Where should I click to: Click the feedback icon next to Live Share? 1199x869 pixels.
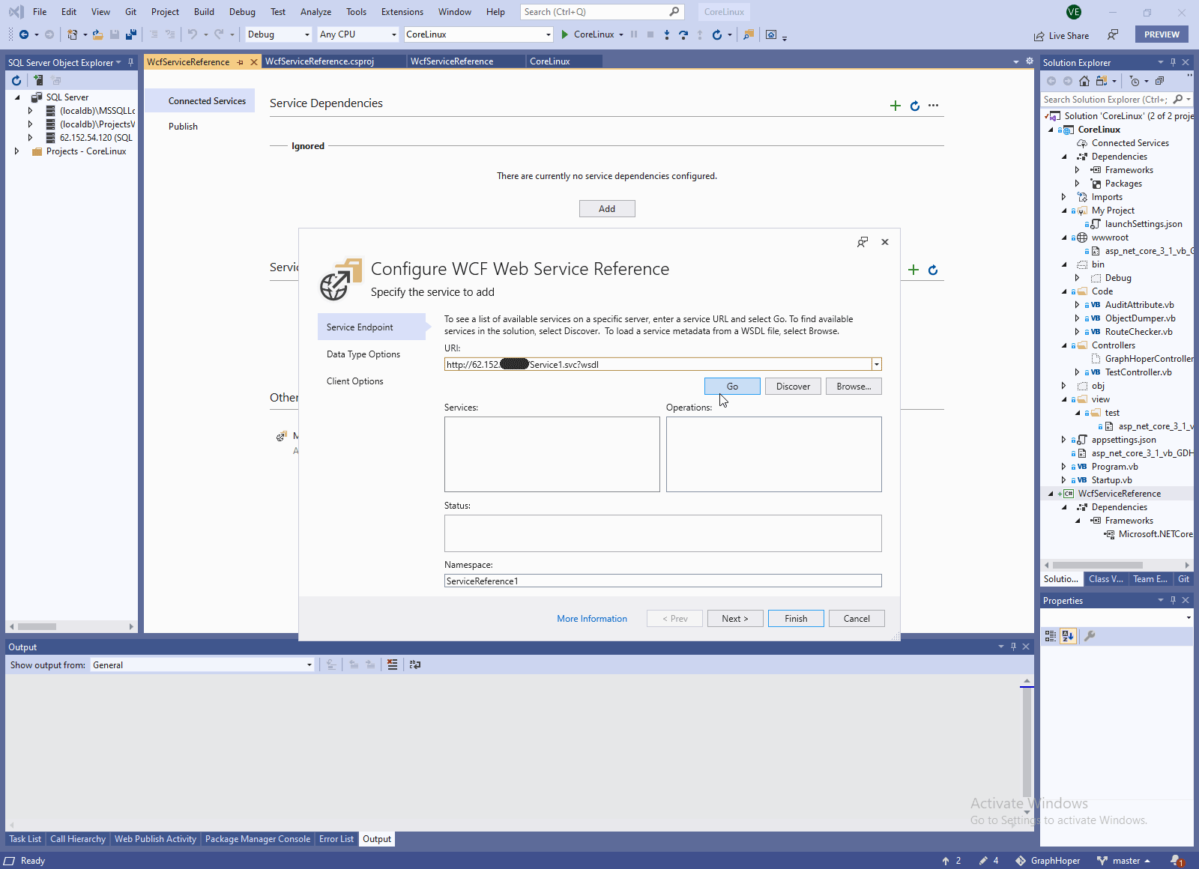pyautogui.click(x=1113, y=34)
